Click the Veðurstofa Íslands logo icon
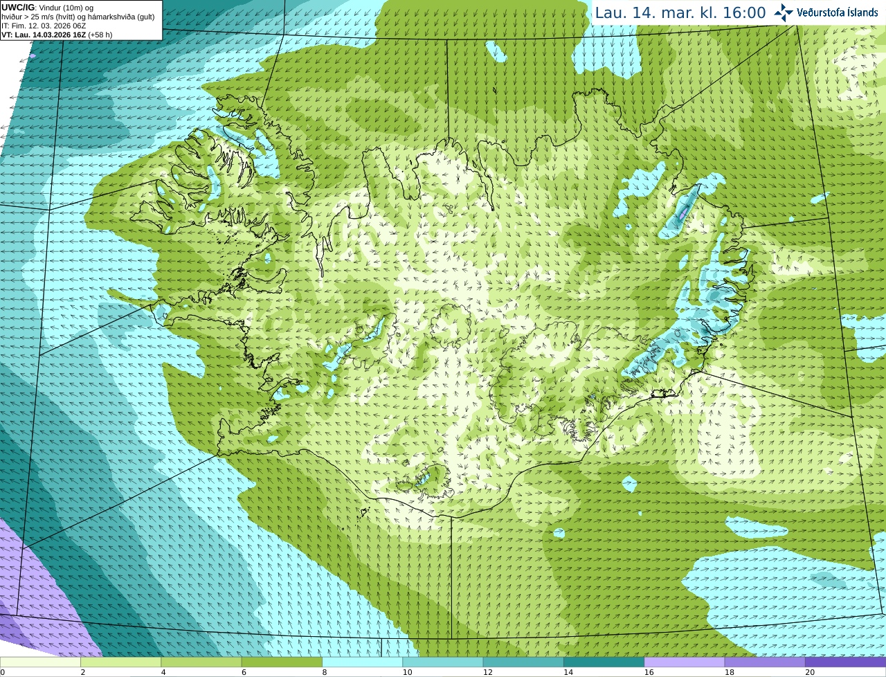This screenshot has width=886, height=677. 784,12
